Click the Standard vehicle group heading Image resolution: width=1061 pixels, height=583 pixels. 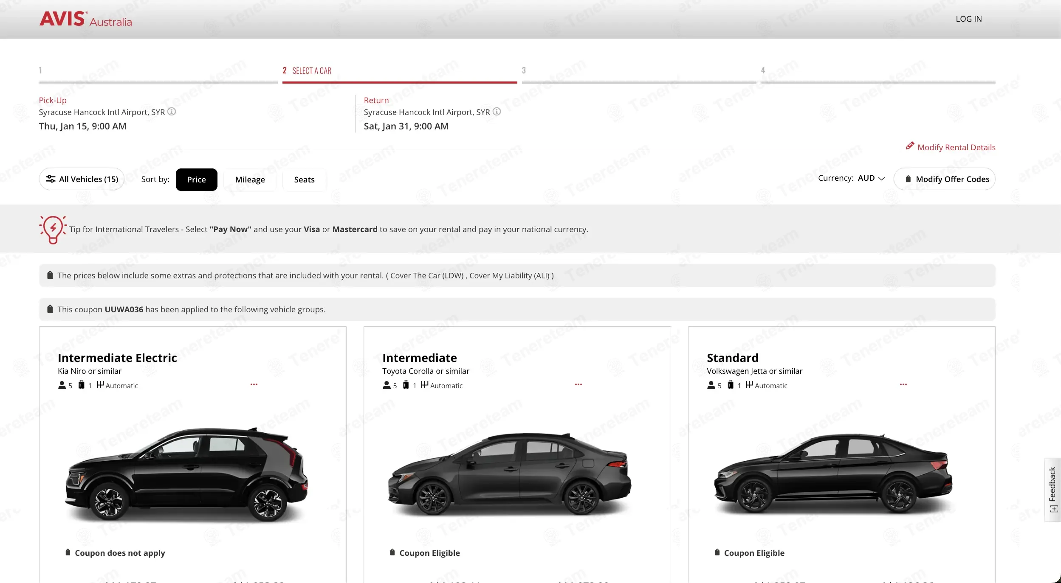733,358
